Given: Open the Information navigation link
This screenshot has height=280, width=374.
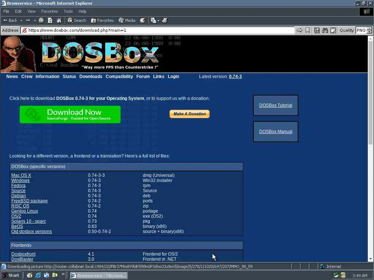Looking at the screenshot, I should (x=47, y=77).
